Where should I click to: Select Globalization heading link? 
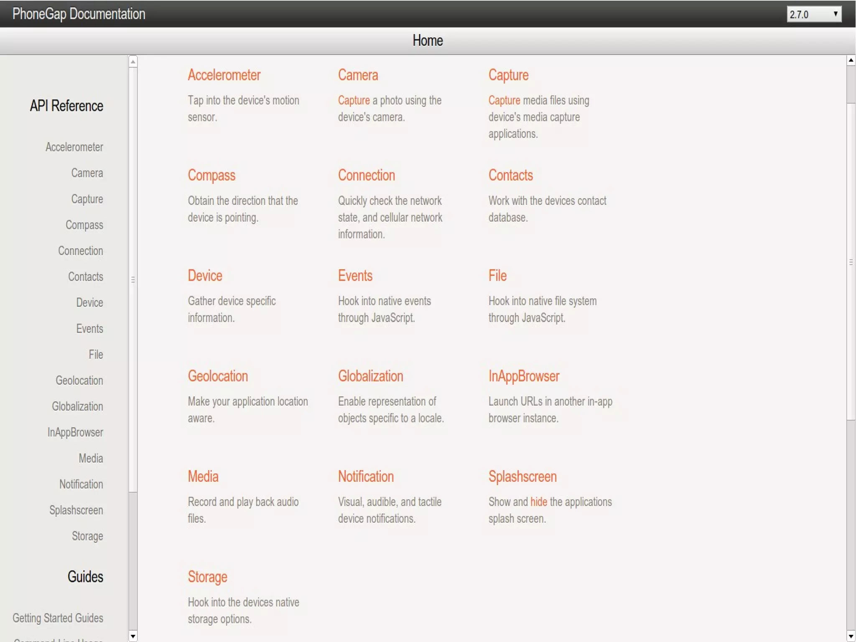point(370,376)
